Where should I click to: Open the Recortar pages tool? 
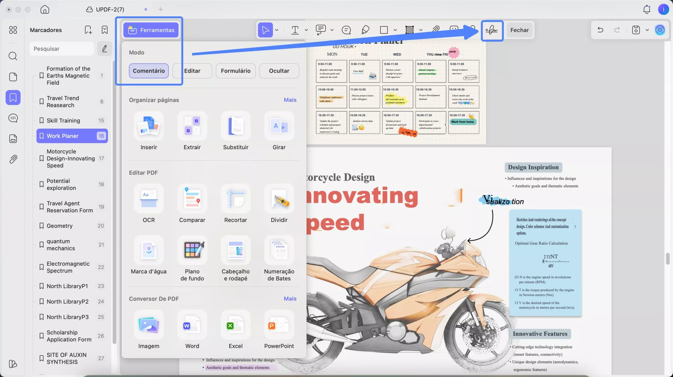[236, 204]
